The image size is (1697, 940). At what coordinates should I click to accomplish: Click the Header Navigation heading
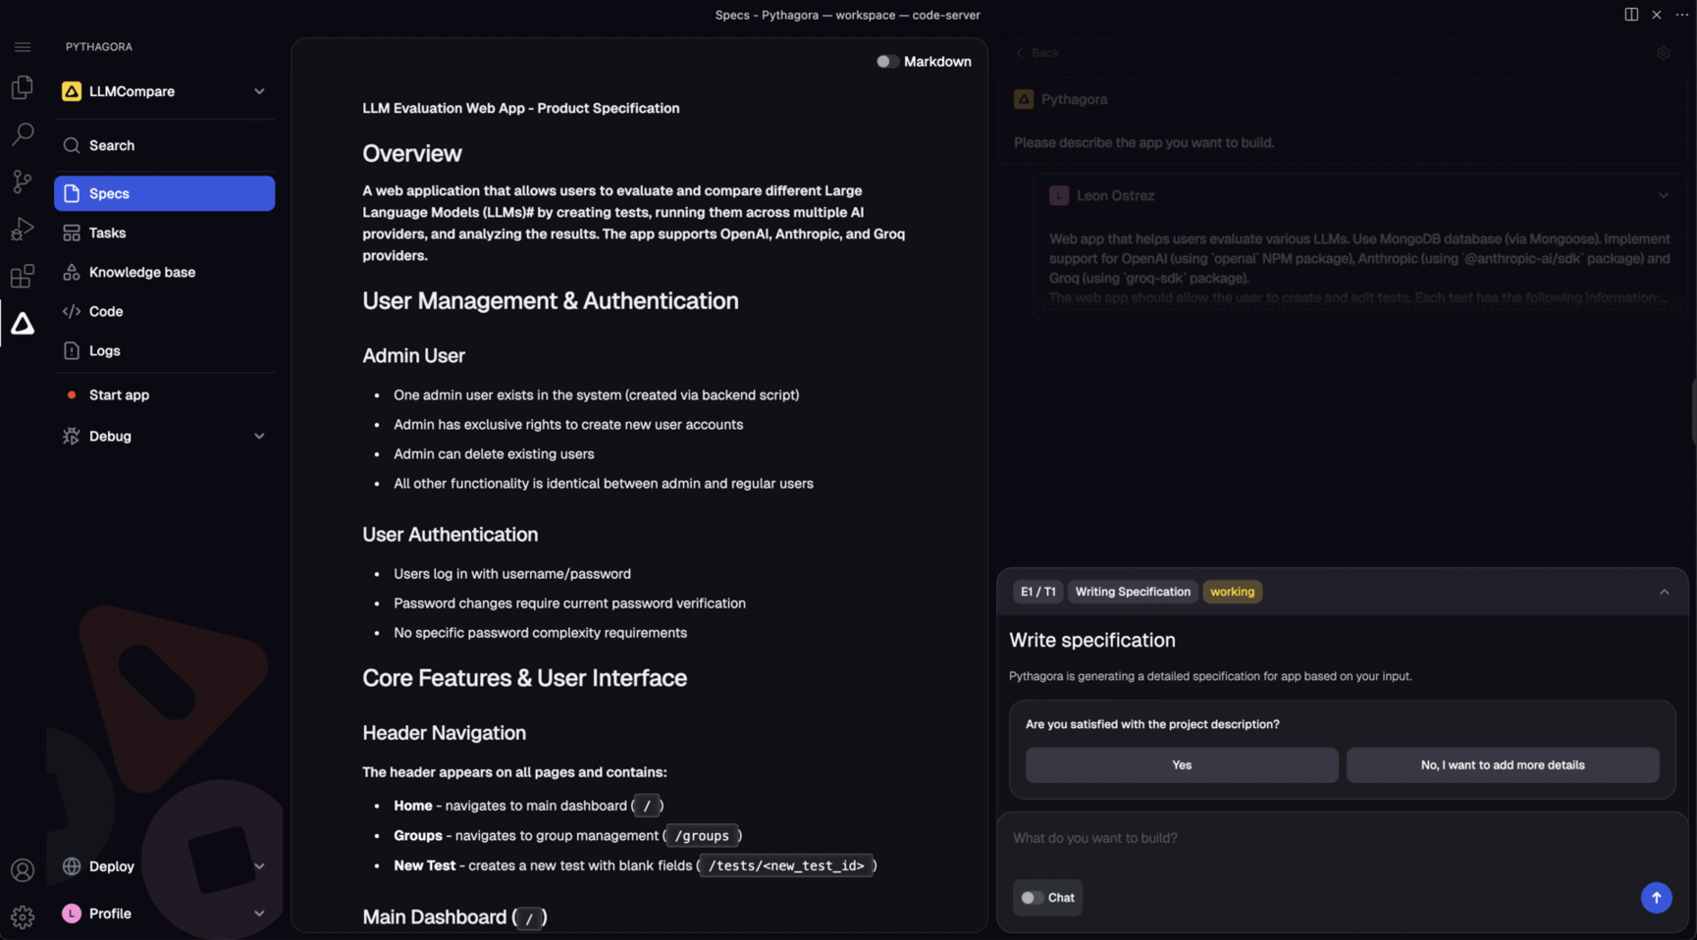445,733
